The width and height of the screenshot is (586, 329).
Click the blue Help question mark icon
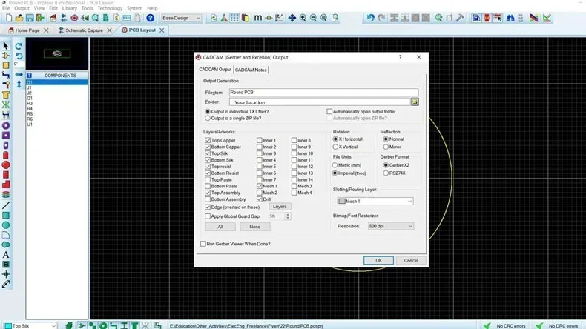point(151,18)
